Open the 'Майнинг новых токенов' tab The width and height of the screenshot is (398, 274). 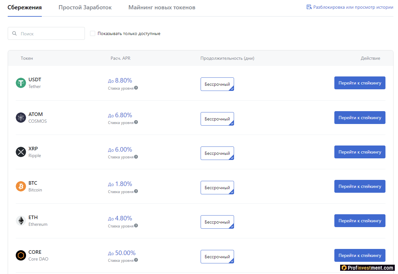162,7
